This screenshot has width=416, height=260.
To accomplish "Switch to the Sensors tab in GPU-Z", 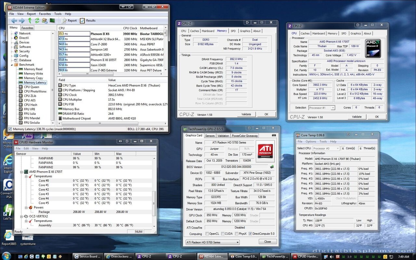I will coord(210,135).
